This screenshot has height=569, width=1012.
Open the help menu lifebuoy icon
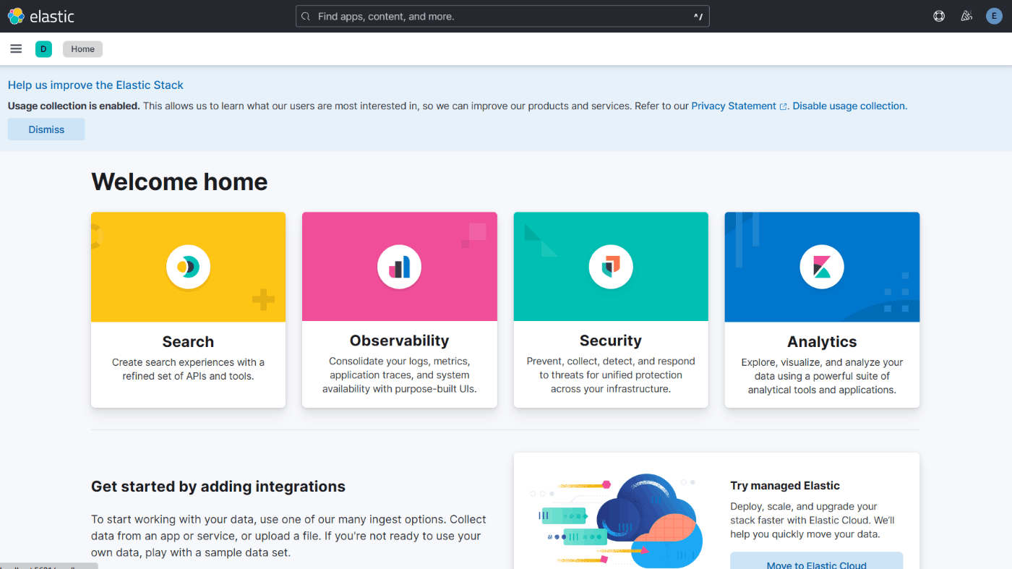click(x=939, y=16)
